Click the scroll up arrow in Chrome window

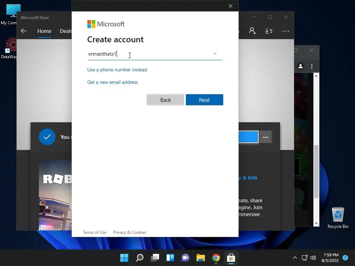(x=316, y=76)
